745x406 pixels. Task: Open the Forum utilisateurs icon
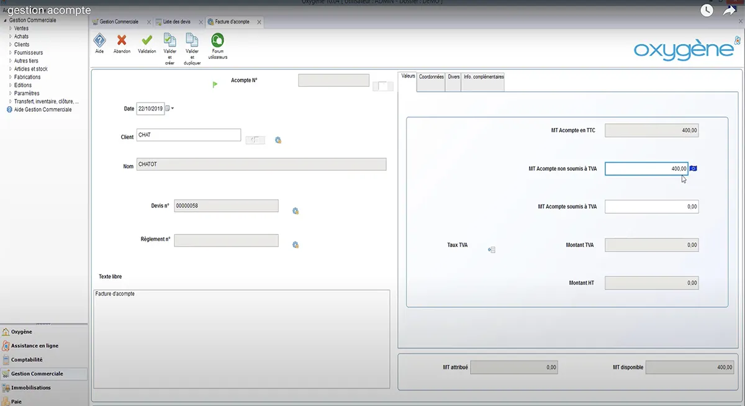[218, 41]
